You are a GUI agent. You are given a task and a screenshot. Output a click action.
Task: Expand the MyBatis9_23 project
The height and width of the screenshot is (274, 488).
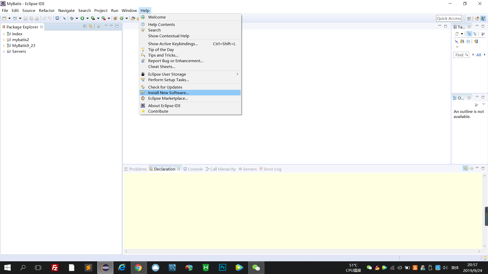4,46
